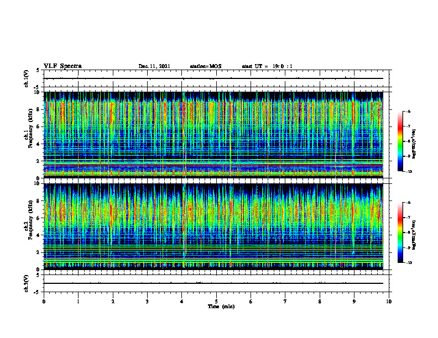Select the ch.1 colorbar log(PSD) units label
This screenshot has height=338, width=438.
(414, 144)
